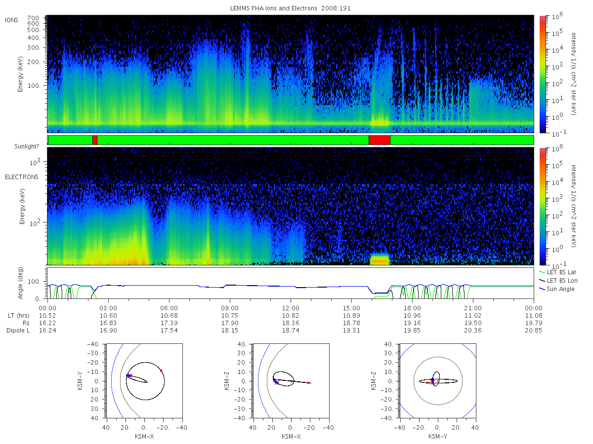593x444 pixels.
Task: Click the electrons panel color scale bar
Action: 542,206
